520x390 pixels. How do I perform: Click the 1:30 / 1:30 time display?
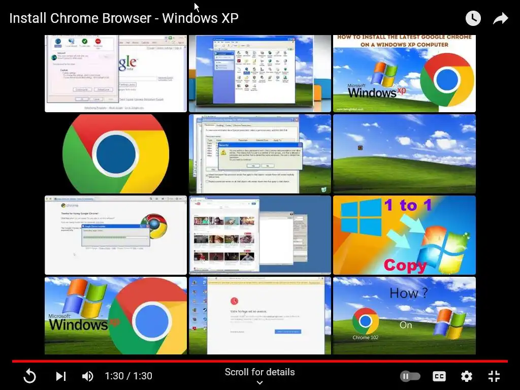[x=128, y=376]
